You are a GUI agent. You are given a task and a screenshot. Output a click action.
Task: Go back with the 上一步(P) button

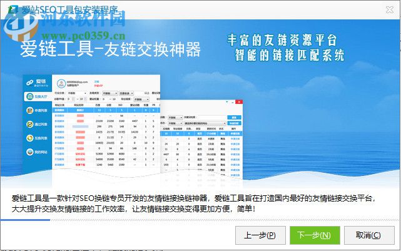pos(260,235)
